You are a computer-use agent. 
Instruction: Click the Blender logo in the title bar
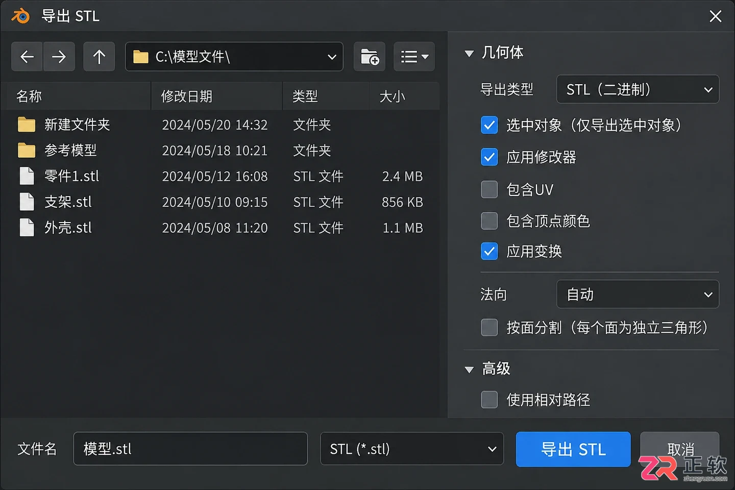[x=21, y=16]
